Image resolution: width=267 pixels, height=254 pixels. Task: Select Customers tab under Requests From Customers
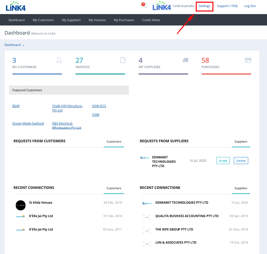pos(114,142)
